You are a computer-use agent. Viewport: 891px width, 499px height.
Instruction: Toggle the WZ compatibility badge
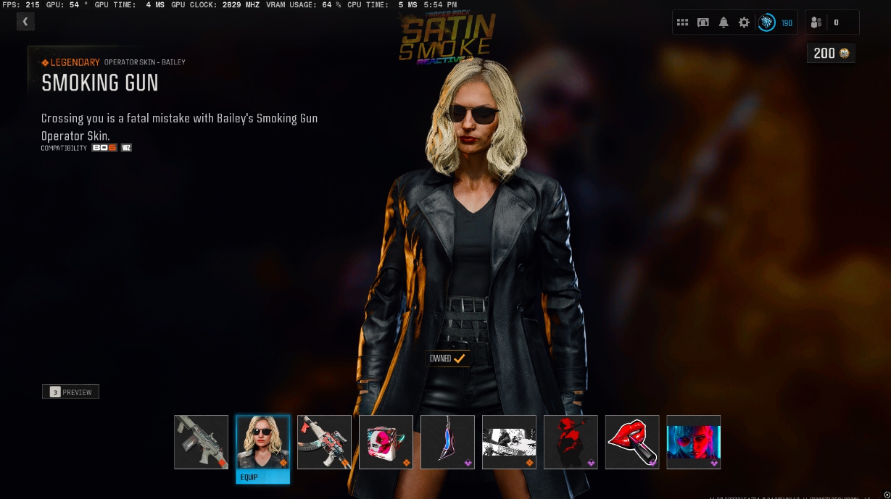point(125,147)
